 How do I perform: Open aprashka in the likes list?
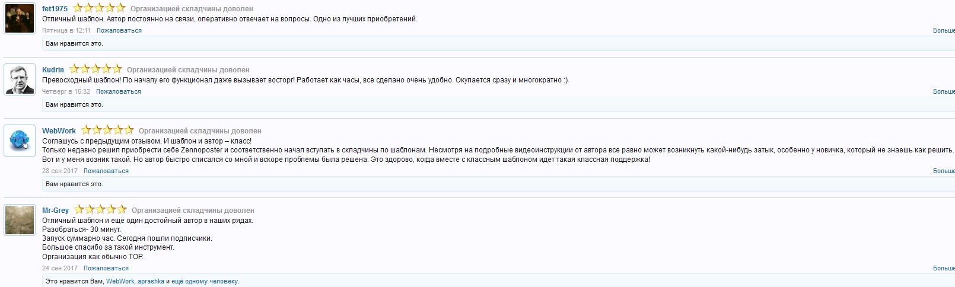pos(151,281)
